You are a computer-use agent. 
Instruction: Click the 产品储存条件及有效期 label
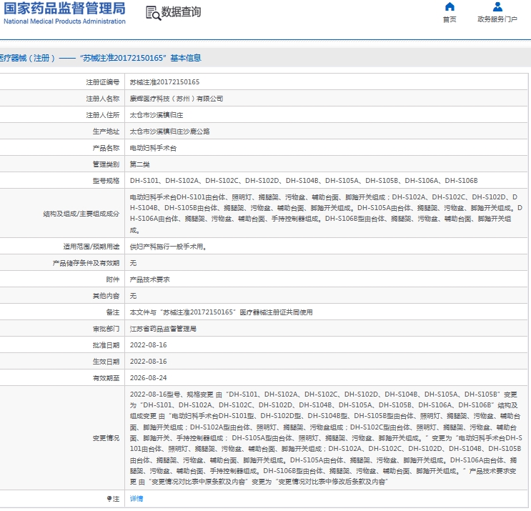click(86, 263)
